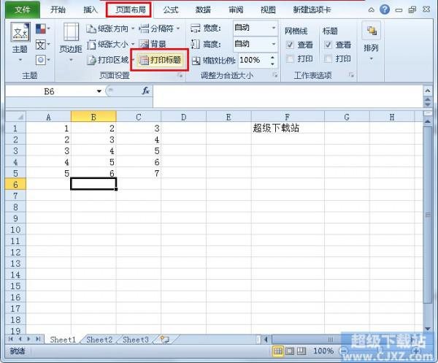Go to next sheet navigation arrow

coord(28,339)
